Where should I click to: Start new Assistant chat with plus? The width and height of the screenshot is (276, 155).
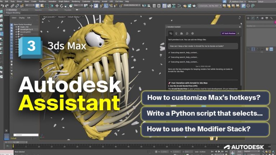(x=238, y=33)
